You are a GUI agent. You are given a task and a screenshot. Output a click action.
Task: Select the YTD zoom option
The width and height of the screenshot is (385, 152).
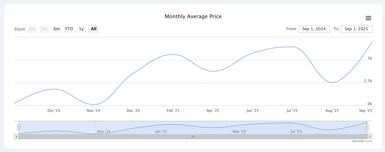pyautogui.click(x=69, y=29)
